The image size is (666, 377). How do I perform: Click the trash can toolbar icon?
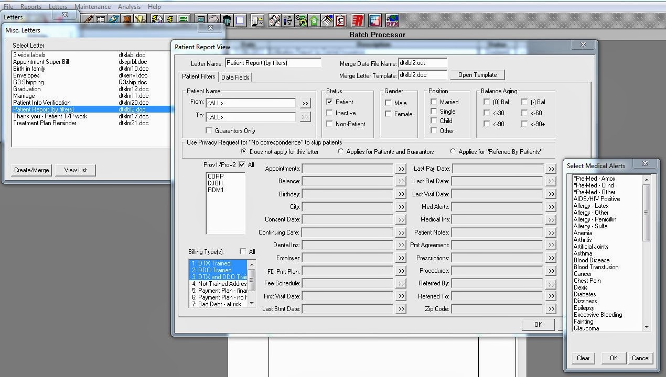[227, 20]
